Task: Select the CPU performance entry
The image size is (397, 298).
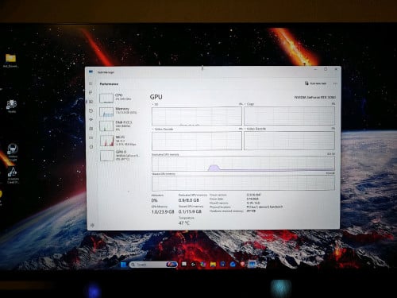Action: pos(121,98)
